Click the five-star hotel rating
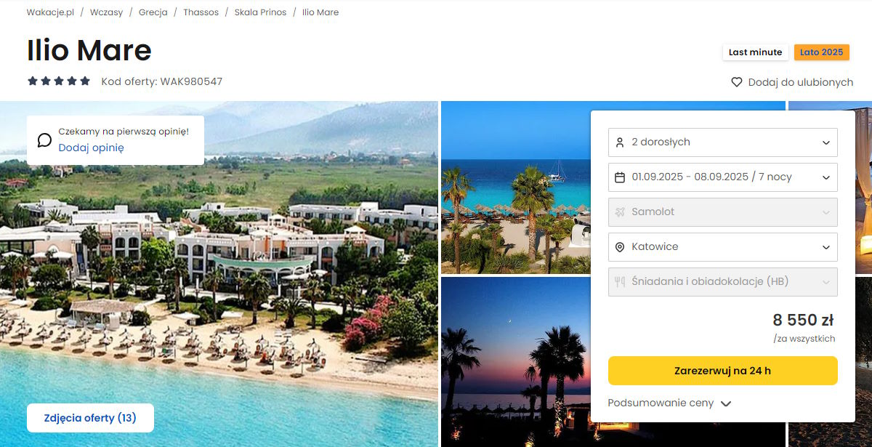Screen dimensions: 872x447 point(59,81)
